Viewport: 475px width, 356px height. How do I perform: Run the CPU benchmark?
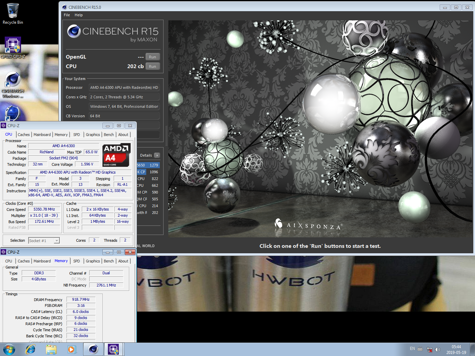click(153, 66)
